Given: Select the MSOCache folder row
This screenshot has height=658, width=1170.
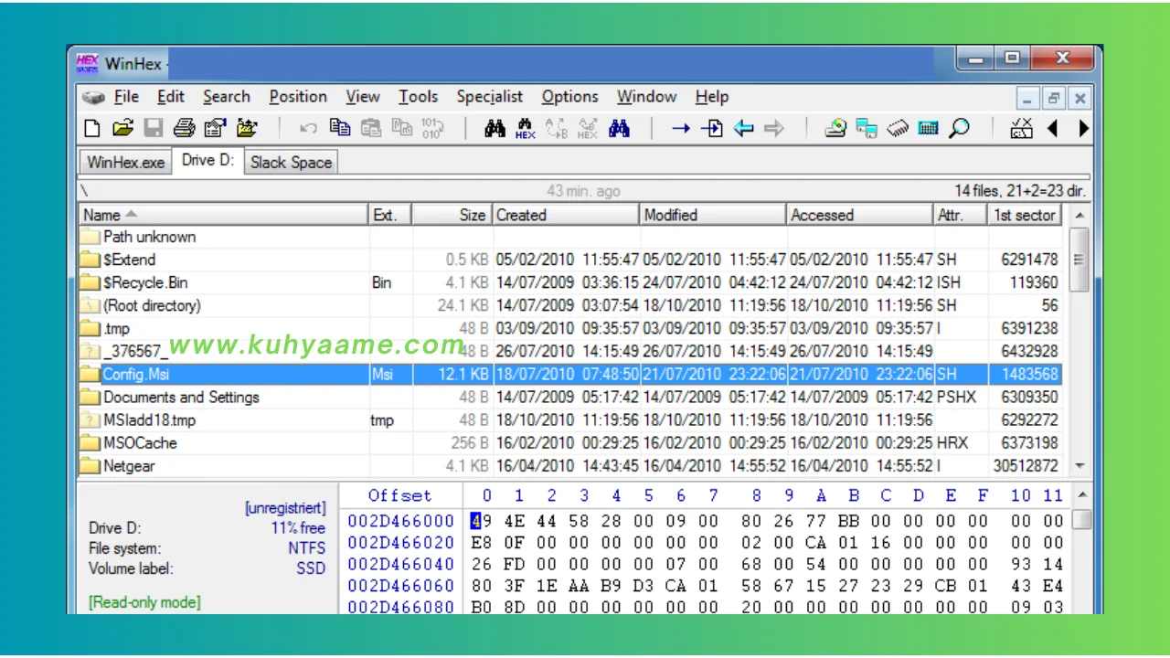Looking at the screenshot, I should (x=570, y=442).
